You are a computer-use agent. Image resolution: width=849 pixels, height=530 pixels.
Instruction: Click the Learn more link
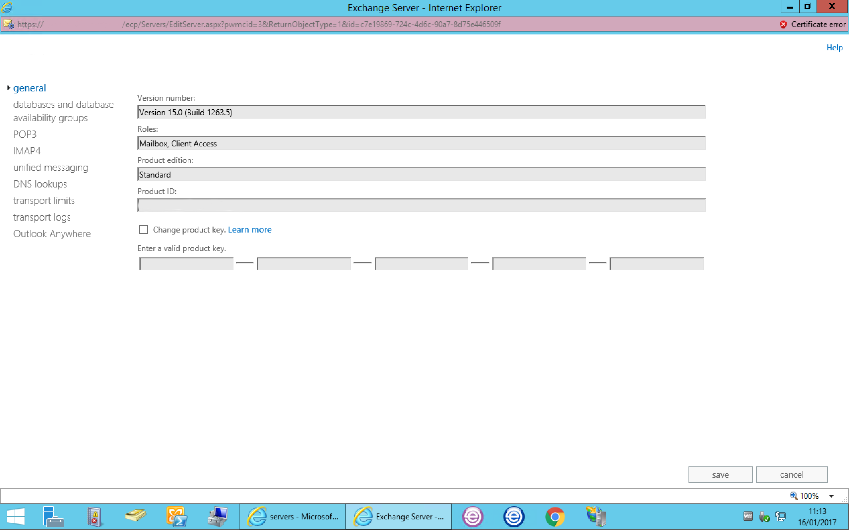(x=249, y=229)
